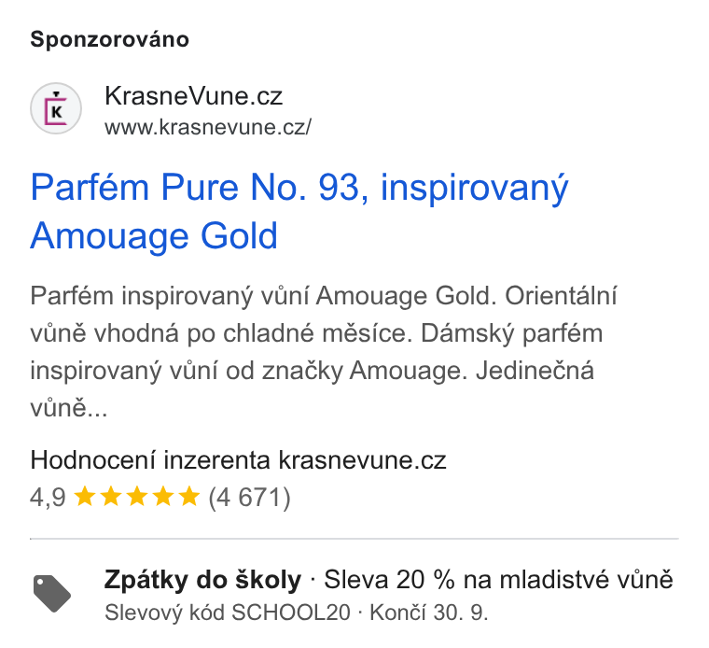This screenshot has height=648, width=709.
Task: Click the third gold rating star
Action: tap(137, 496)
